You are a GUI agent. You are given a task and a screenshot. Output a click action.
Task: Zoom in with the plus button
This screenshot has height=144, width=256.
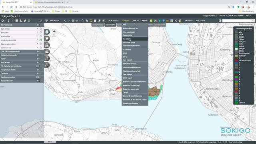click(x=54, y=31)
